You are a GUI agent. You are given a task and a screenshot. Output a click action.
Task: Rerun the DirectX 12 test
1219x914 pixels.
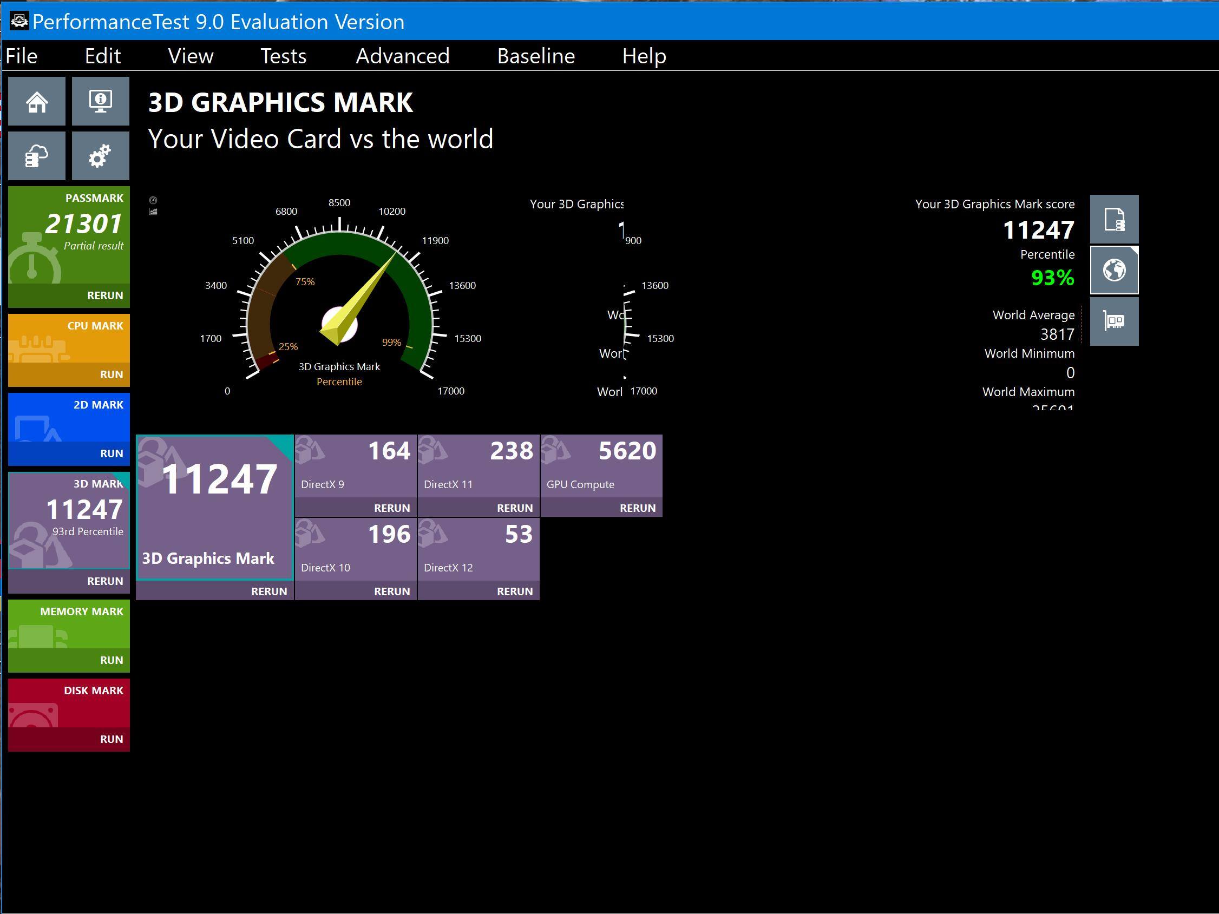(514, 591)
